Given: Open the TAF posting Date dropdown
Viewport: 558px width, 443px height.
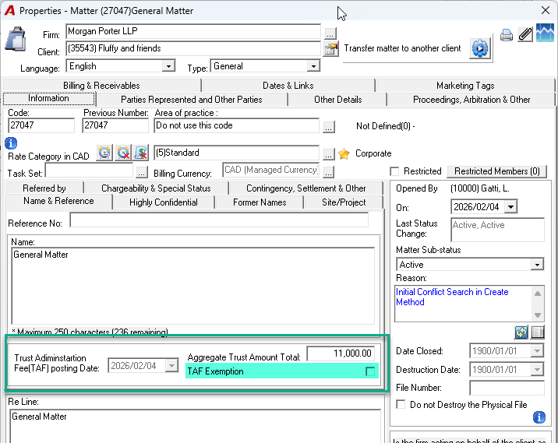Looking at the screenshot, I should tap(171, 365).
